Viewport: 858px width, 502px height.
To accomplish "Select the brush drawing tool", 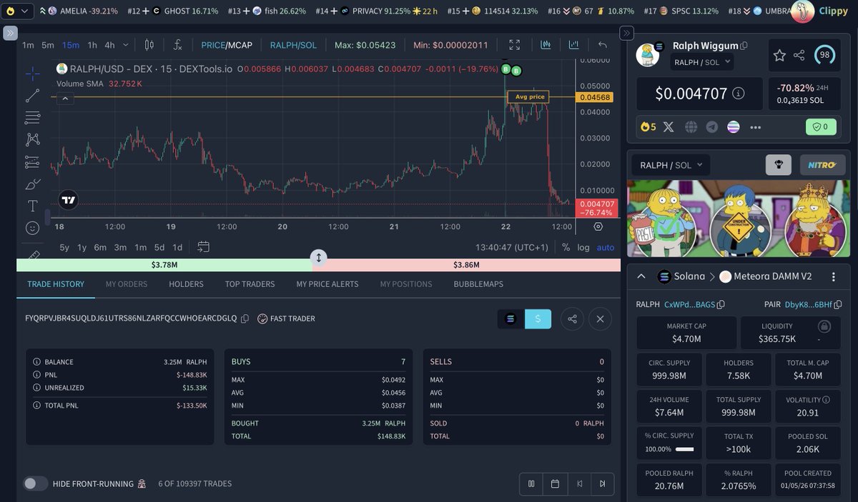I will tap(32, 184).
